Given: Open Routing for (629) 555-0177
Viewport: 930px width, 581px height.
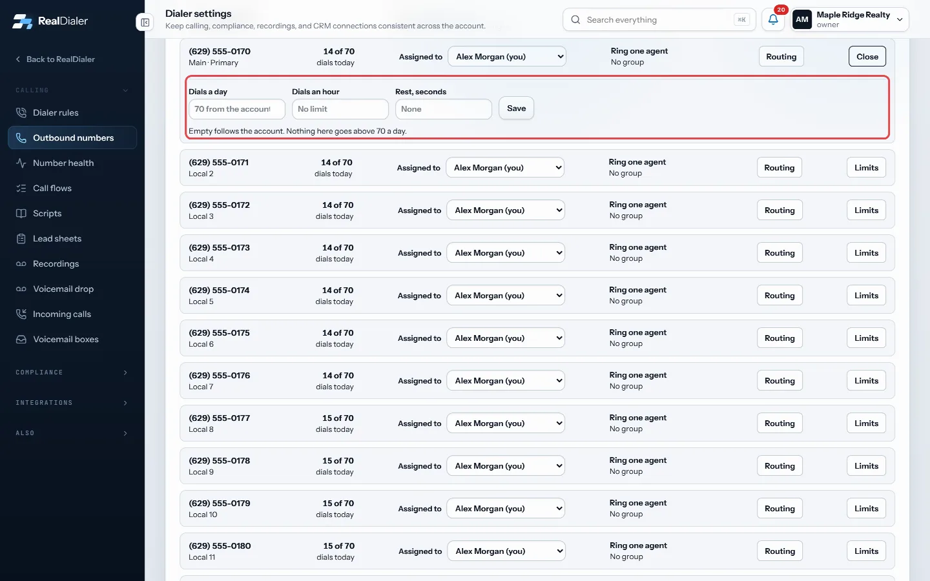Looking at the screenshot, I should (780, 423).
